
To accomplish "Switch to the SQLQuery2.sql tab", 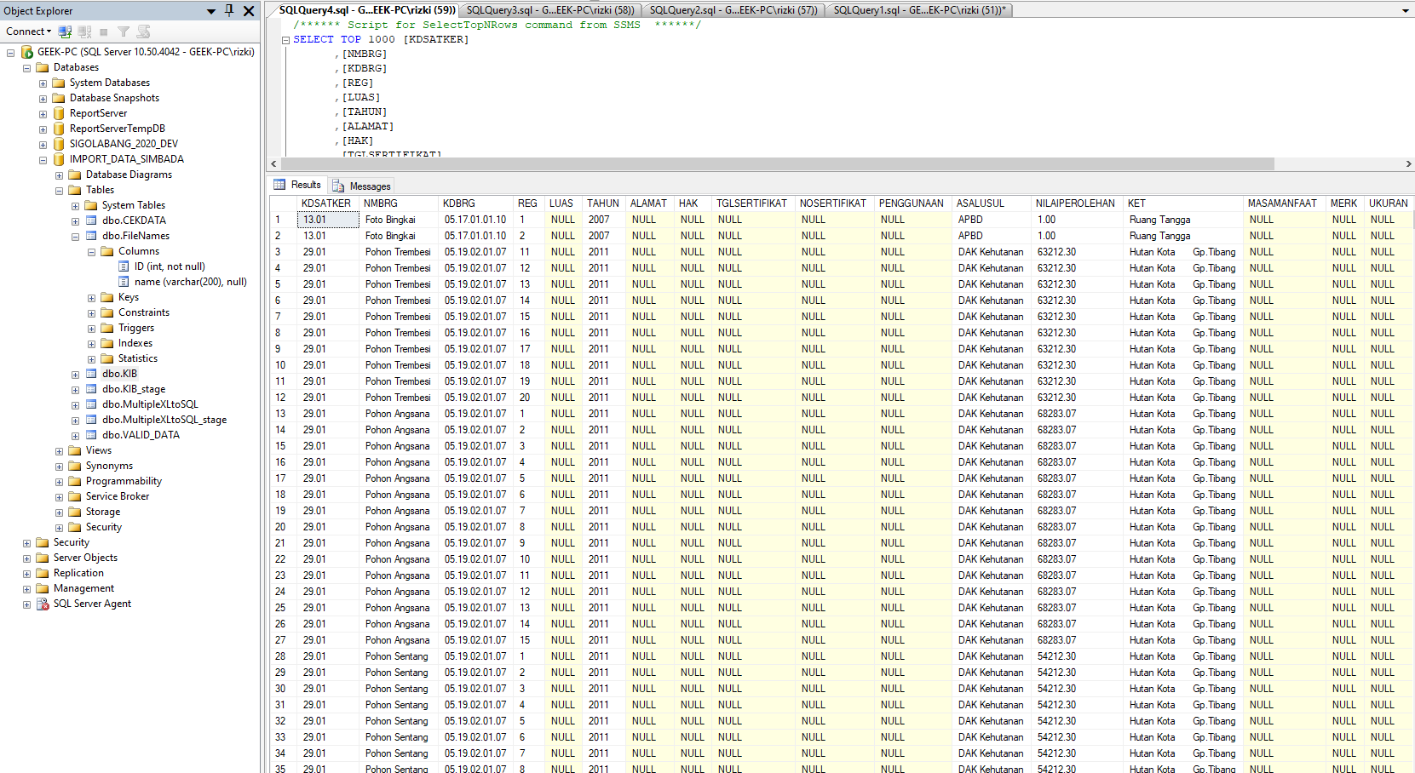I will (x=733, y=10).
